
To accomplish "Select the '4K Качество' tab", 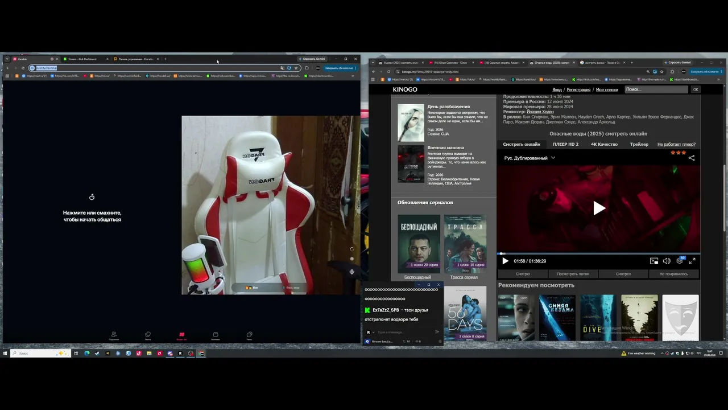I will 604,144.
